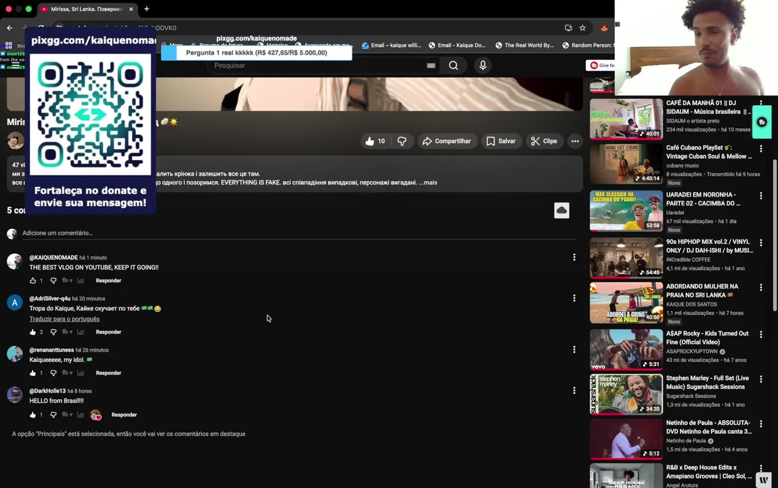Open menu for ABORDANDO MULHER NA PRAIA video
The width and height of the screenshot is (778, 488).
(760, 287)
